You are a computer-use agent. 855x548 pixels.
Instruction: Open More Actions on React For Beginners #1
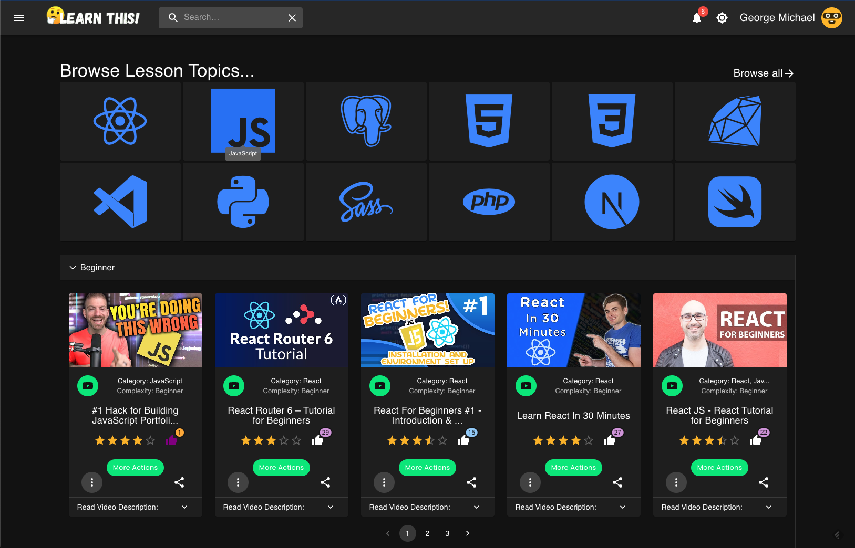[427, 468]
